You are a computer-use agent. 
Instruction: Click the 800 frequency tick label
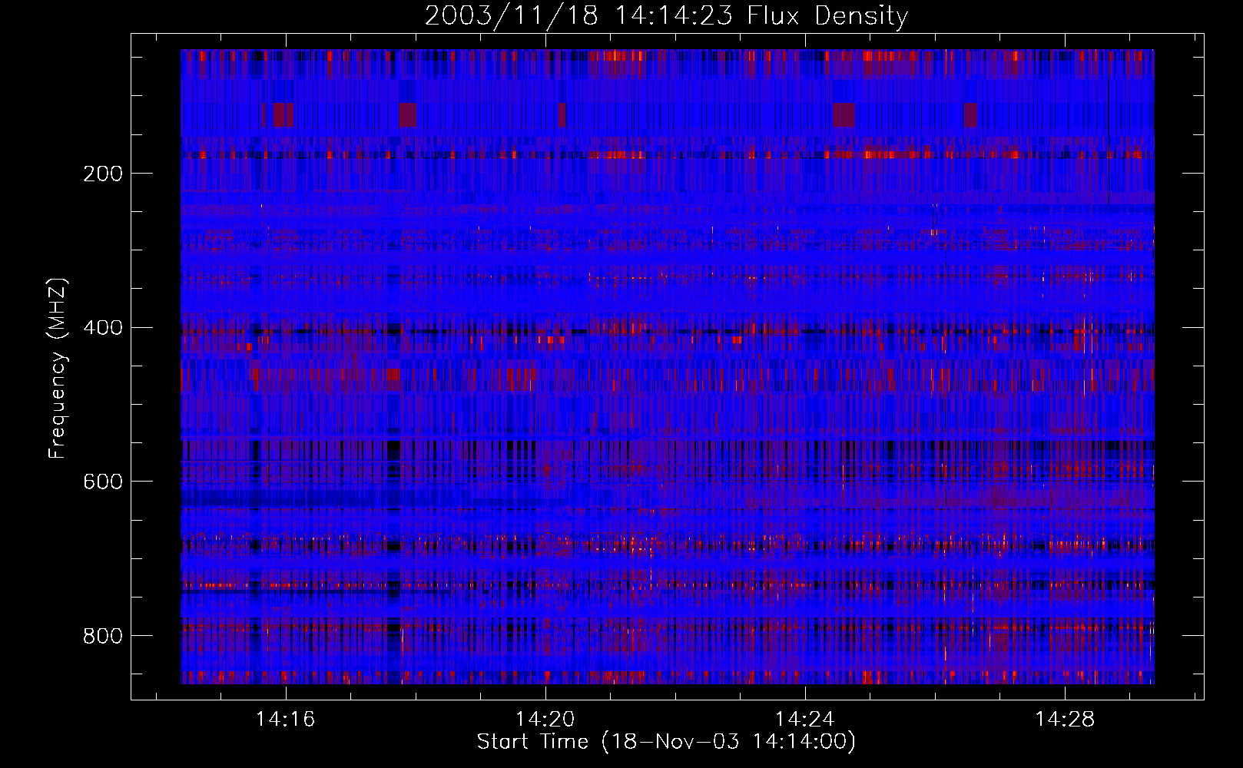point(103,636)
